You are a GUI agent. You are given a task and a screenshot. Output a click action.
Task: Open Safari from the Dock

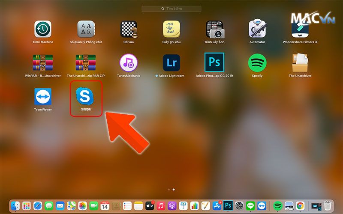pos(38,206)
